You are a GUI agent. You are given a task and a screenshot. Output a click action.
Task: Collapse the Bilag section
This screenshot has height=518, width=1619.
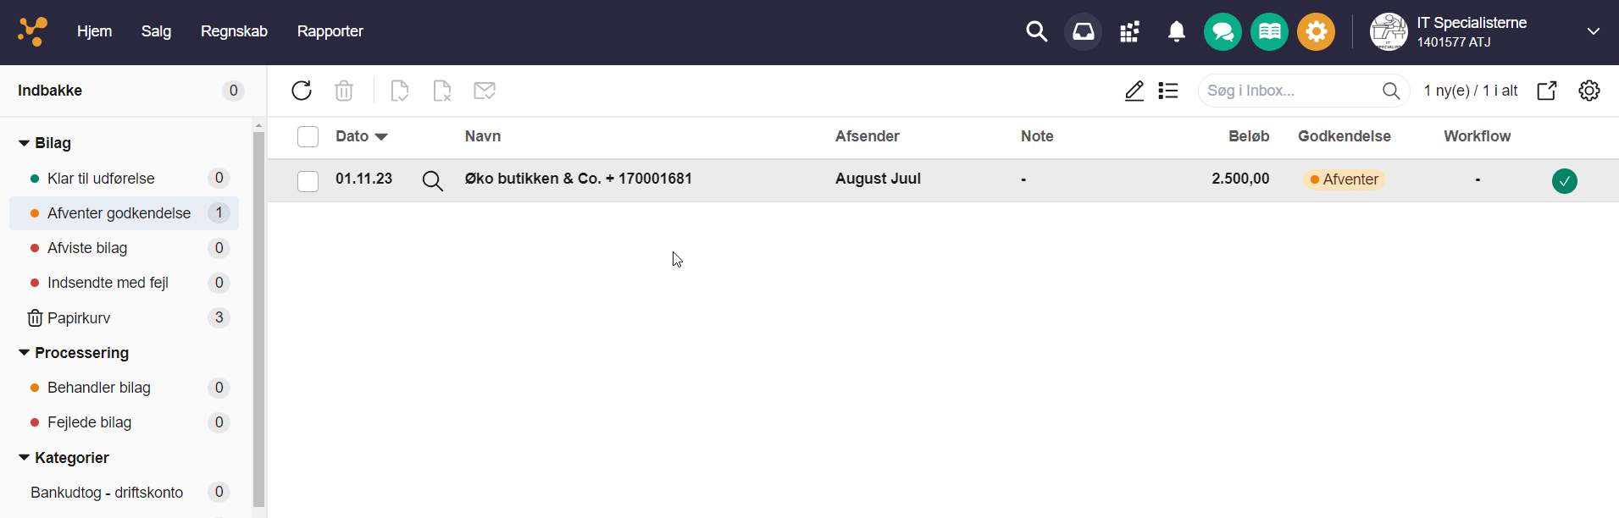(24, 143)
